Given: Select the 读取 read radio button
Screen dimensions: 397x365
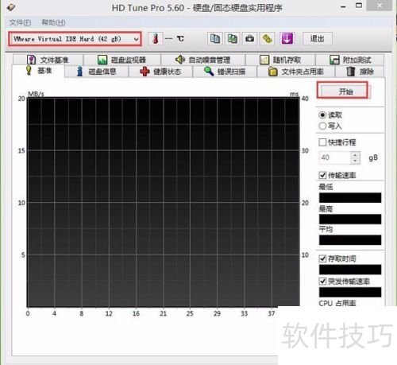Looking at the screenshot, I should [x=322, y=115].
